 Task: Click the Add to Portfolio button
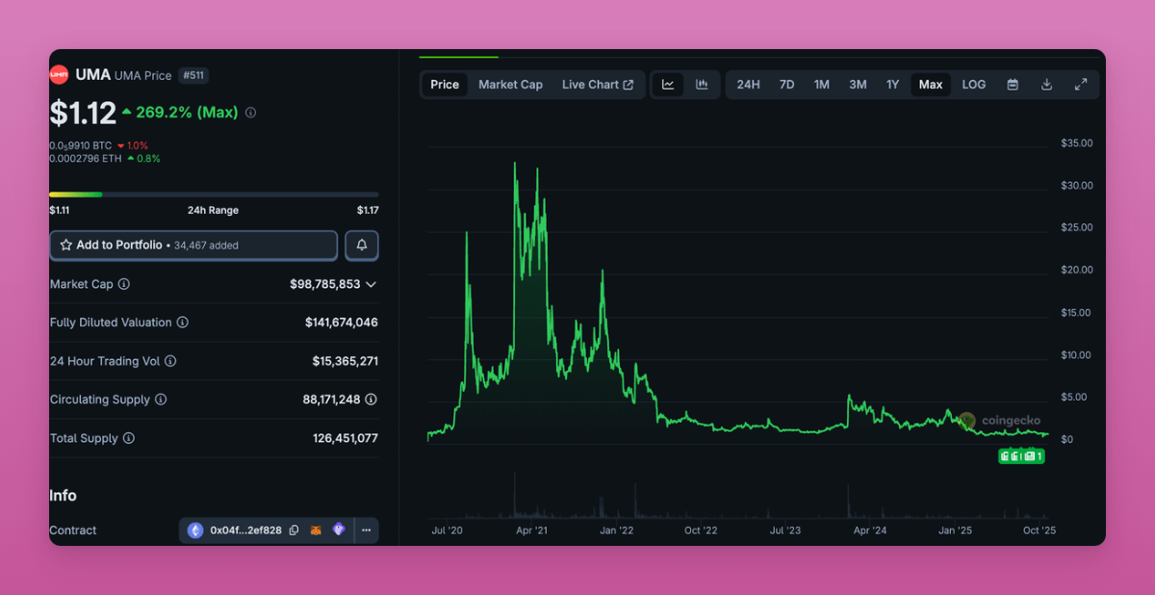click(193, 246)
